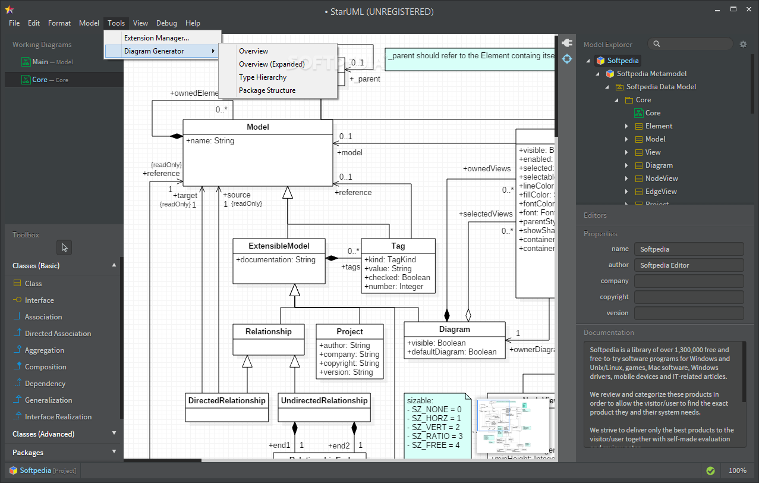This screenshot has width=759, height=483.
Task: Select the Project class box on canvas
Action: [x=349, y=351]
